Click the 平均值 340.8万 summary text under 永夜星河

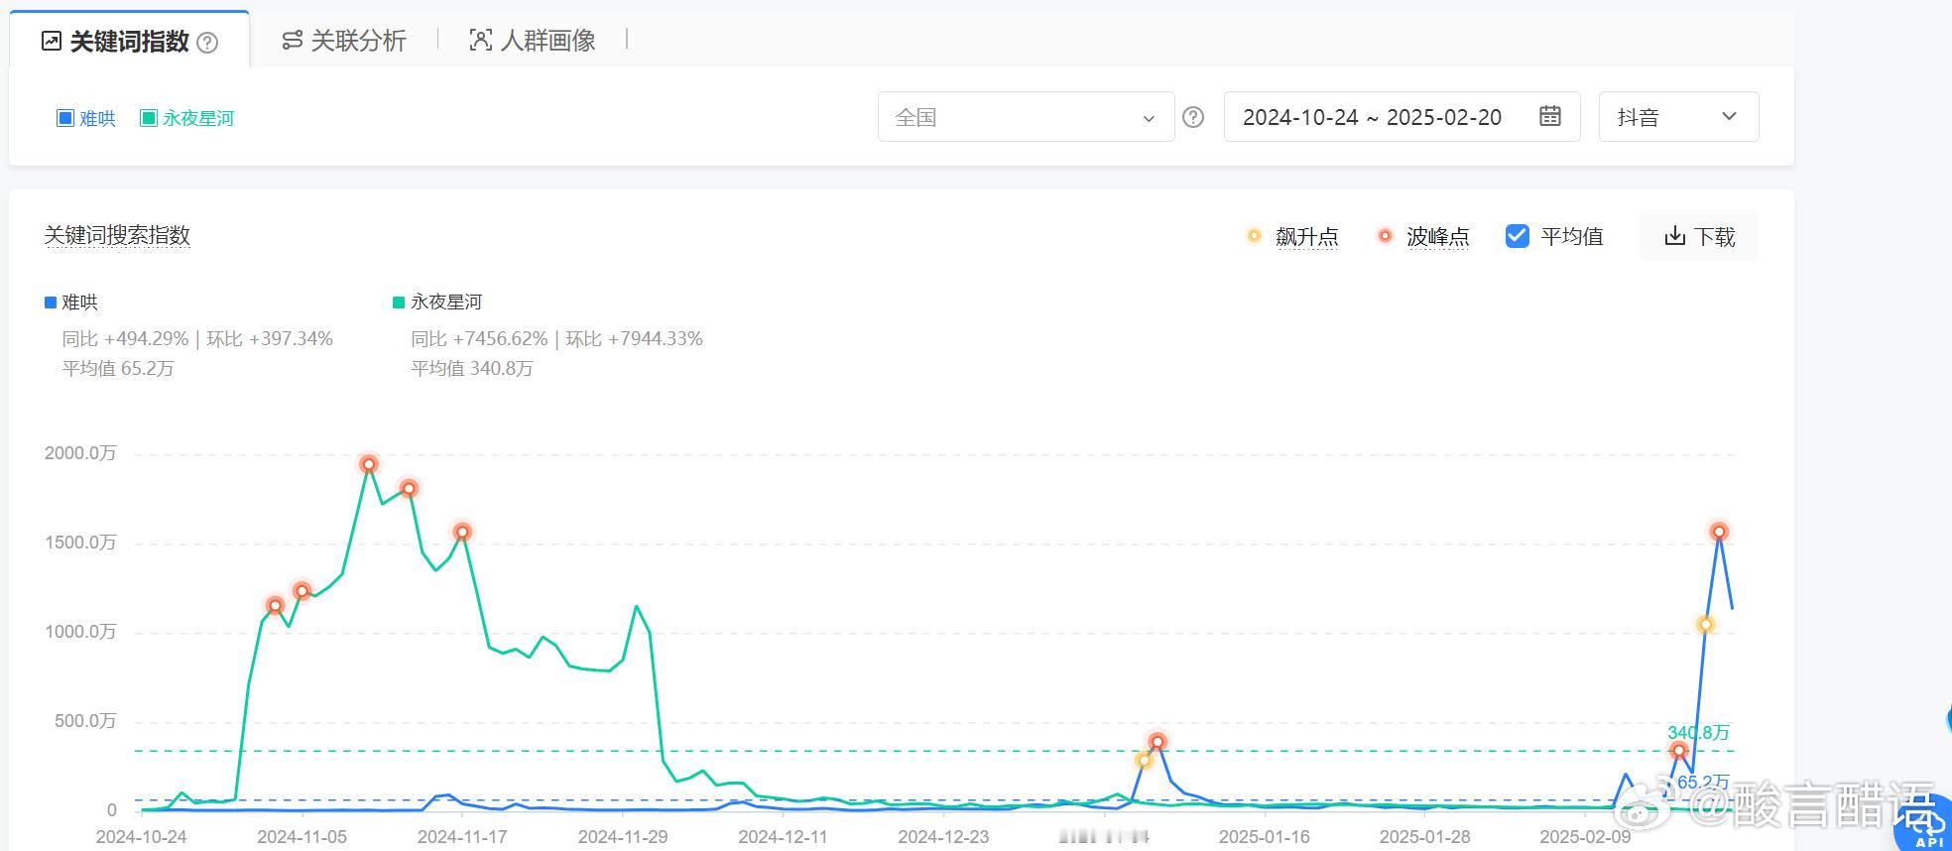coord(472,369)
